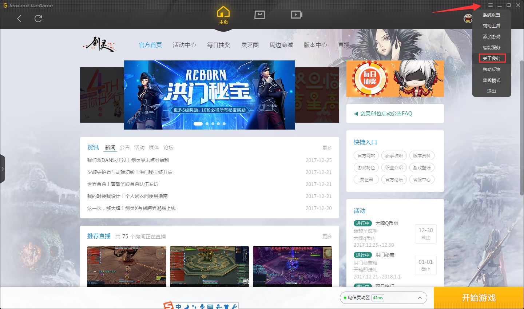Open the 活动中心 nav tab
The height and width of the screenshot is (309, 524).
(184, 45)
